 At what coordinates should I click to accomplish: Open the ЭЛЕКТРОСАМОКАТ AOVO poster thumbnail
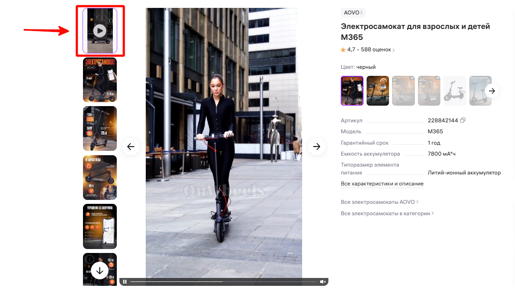pos(100,80)
